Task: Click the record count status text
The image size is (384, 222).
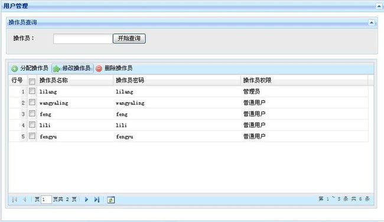Action: [344, 199]
